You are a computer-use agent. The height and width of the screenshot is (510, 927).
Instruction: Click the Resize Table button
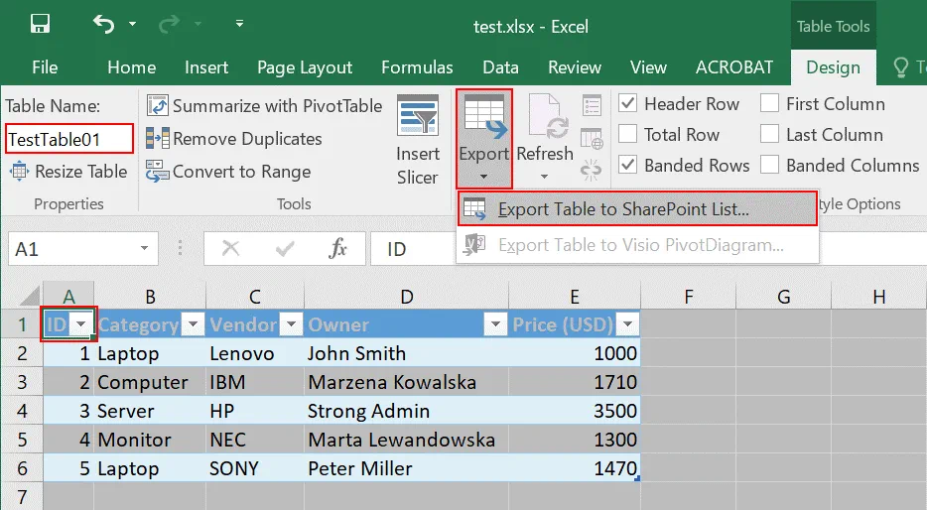point(68,172)
